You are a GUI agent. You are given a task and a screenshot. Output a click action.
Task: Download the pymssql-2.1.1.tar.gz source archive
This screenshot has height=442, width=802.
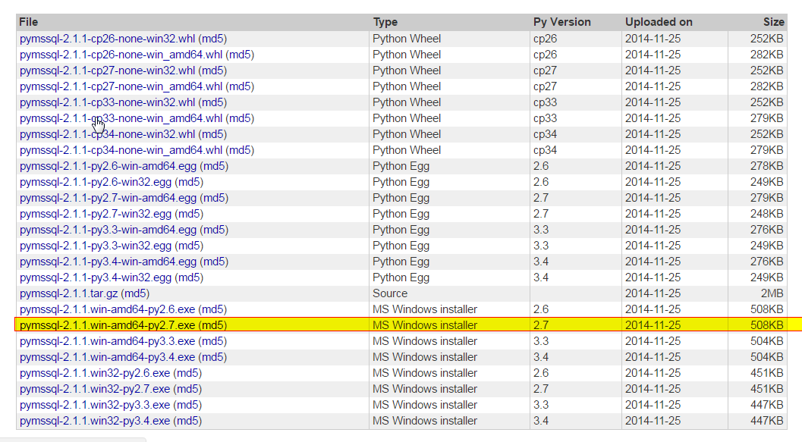[68, 293]
